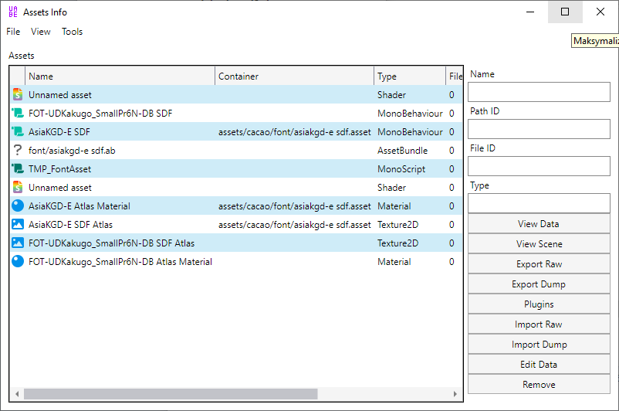The image size is (619, 411).
Task: Click the Material type of FOT-UDKakugo_SmallPr6N-DB Atlas Material
Action: point(394,262)
